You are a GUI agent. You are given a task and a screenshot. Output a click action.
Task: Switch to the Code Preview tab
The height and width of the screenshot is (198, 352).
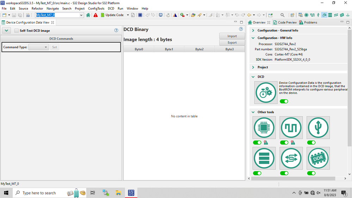[x=285, y=23]
